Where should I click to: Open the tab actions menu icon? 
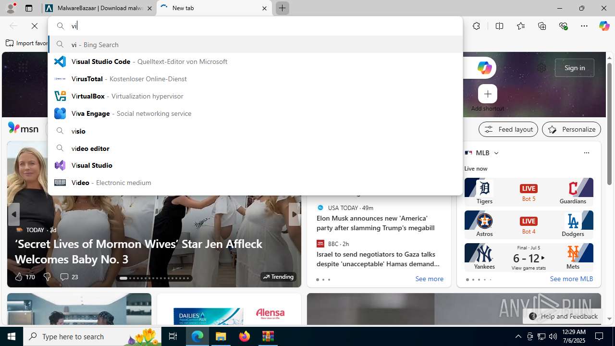tap(29, 8)
